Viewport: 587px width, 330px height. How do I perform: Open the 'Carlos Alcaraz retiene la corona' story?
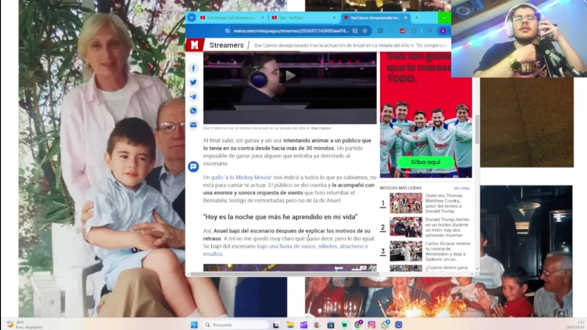pos(447,251)
